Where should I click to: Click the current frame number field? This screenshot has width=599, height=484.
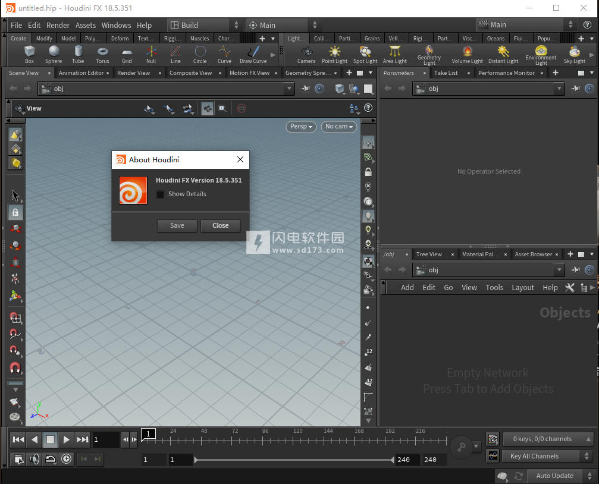pos(106,439)
